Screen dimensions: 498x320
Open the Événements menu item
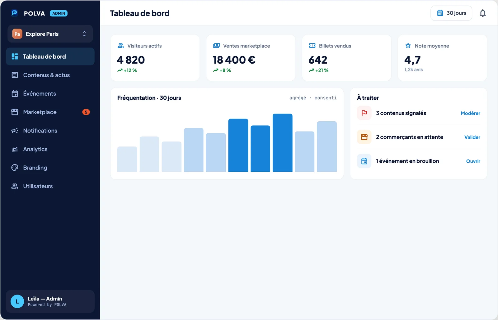point(50,93)
